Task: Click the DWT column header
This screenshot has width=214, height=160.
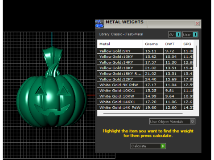Action: tap(172, 44)
